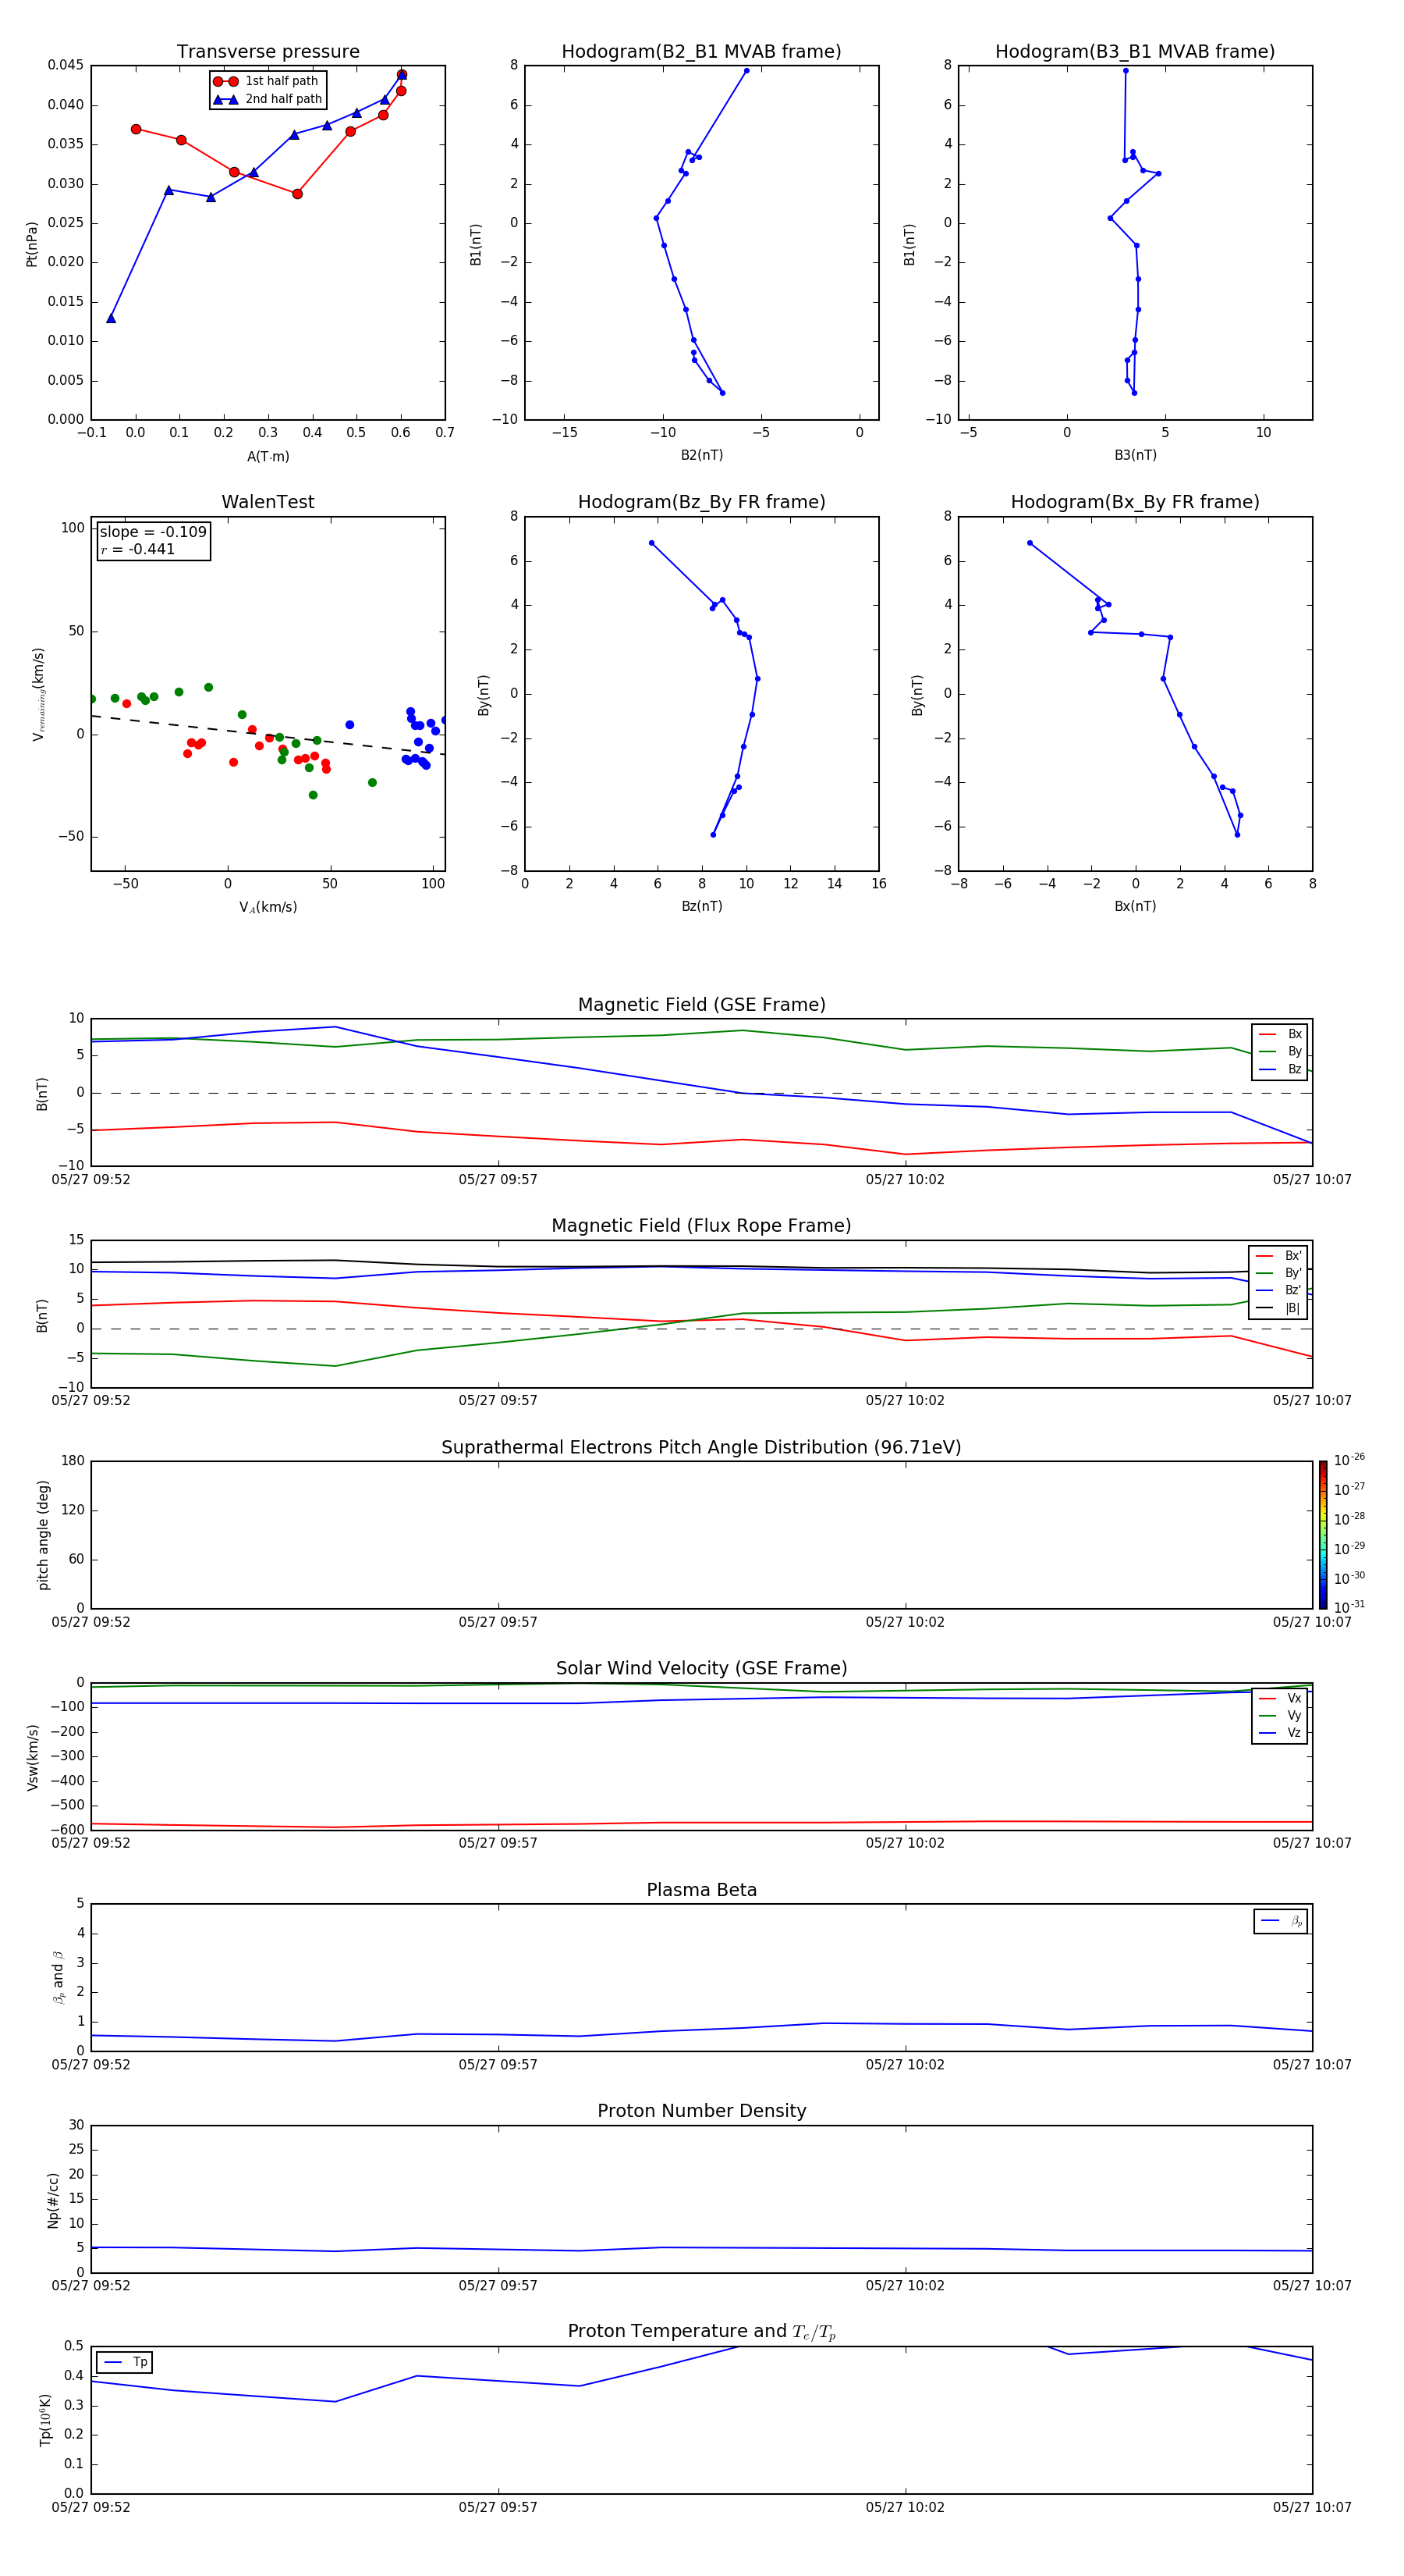Viewport: 1404px width, 2576px height.
Task: Click the Vx legend entry in solar wind plot
Action: (x=1280, y=1698)
